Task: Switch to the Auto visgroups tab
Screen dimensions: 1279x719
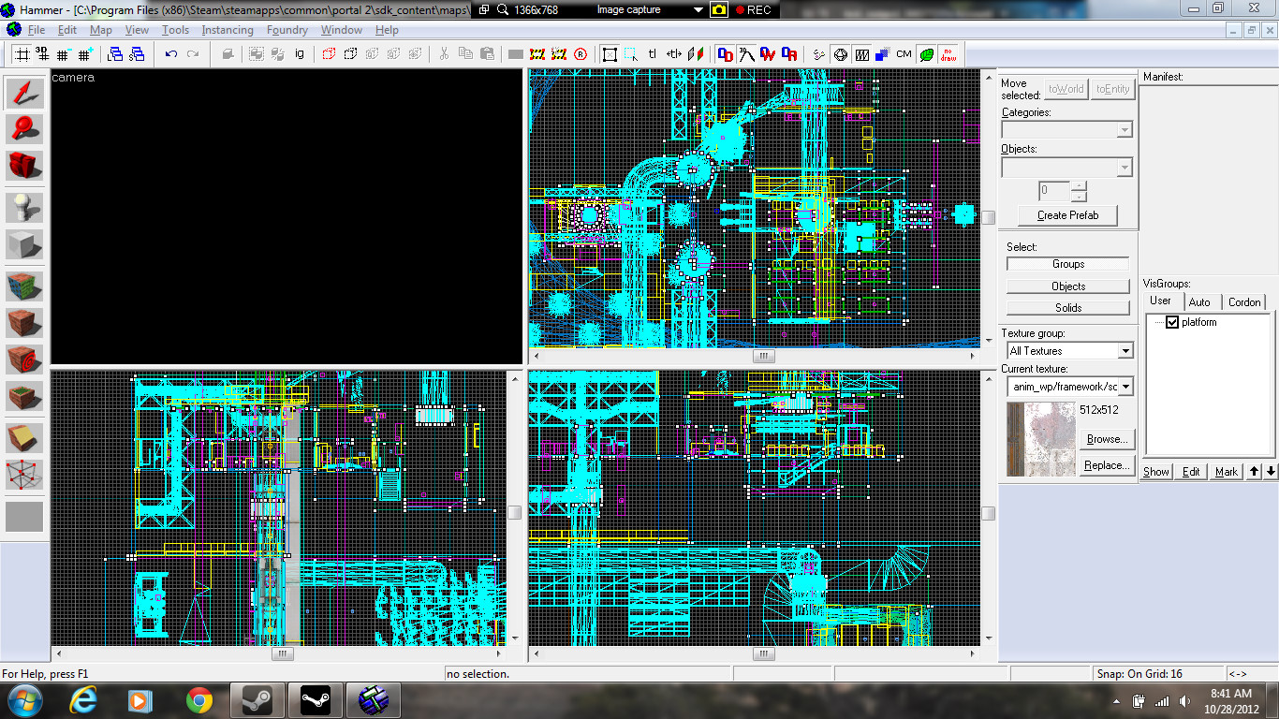Action: point(1199,301)
